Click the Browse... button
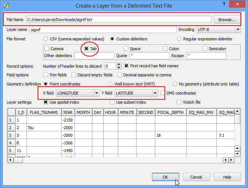This screenshot has height=188, width=248. pos(227,20)
